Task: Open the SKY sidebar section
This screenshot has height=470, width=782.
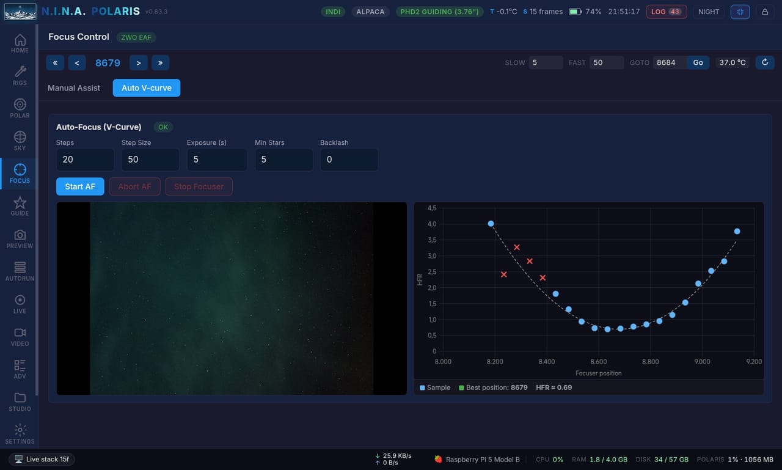Action: coord(20,141)
